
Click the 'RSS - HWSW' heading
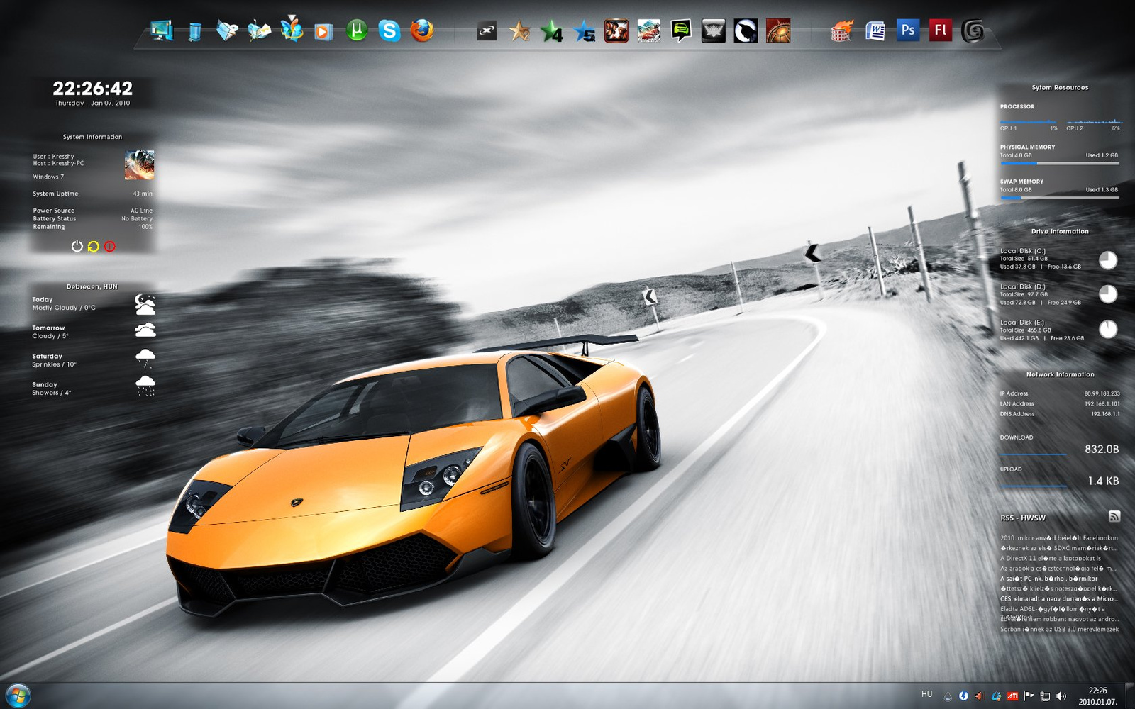1023,518
